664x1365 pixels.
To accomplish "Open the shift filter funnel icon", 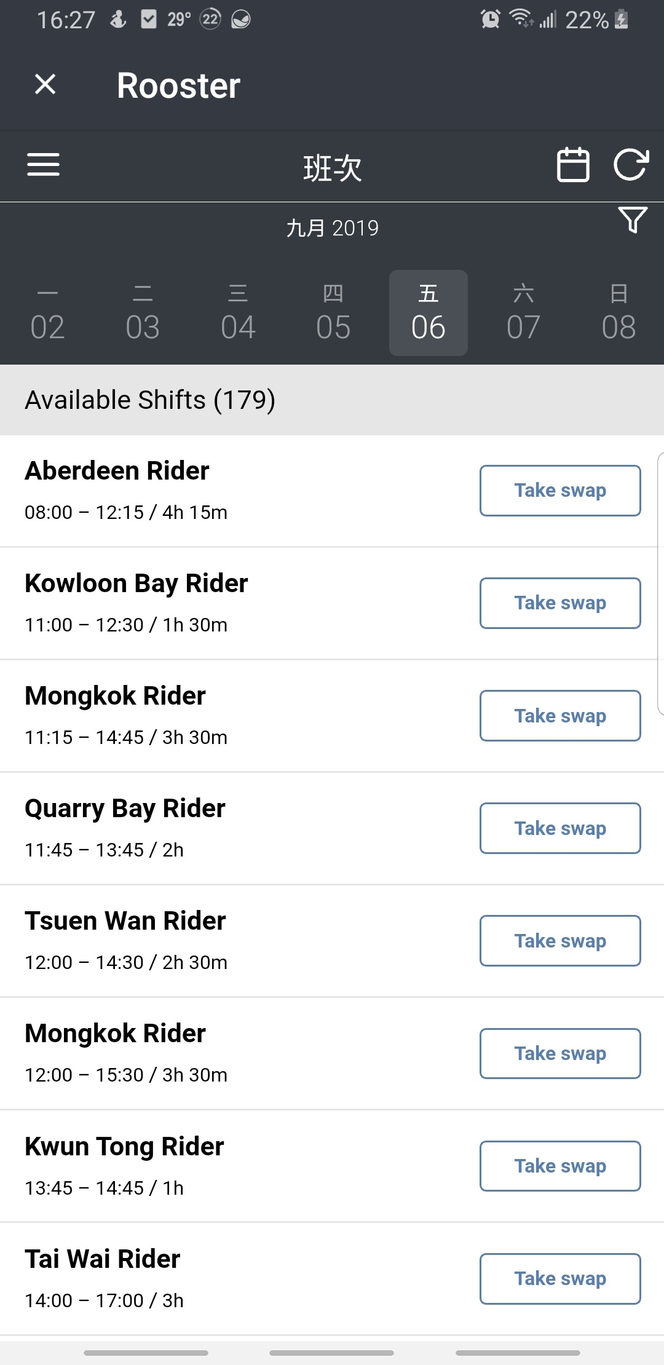I will click(x=633, y=220).
